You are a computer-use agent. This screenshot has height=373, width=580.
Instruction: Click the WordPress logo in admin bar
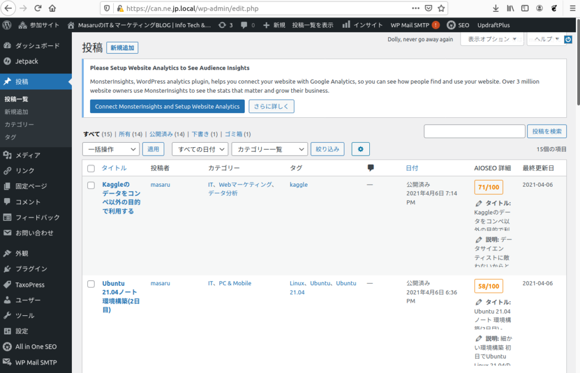(7, 25)
